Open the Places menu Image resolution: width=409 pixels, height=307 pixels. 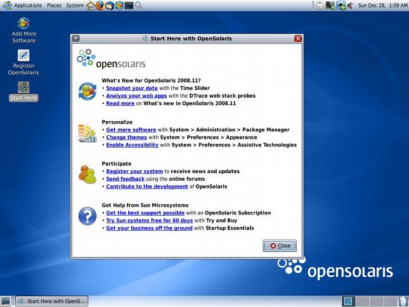pyautogui.click(x=55, y=5)
